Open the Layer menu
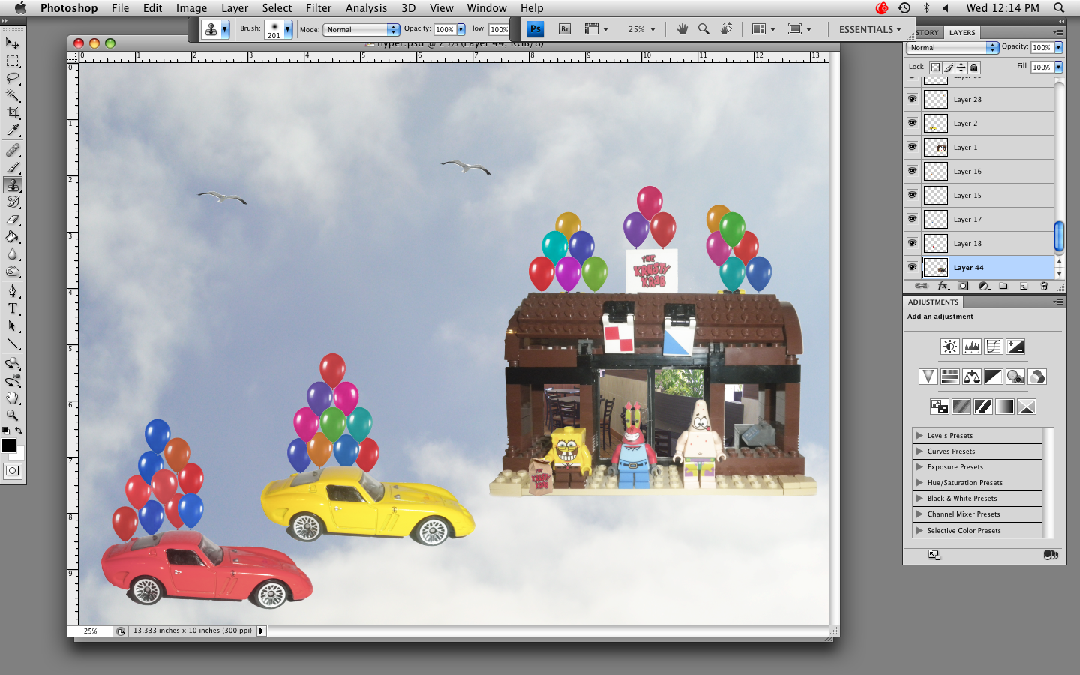The width and height of the screenshot is (1080, 675). click(x=235, y=8)
